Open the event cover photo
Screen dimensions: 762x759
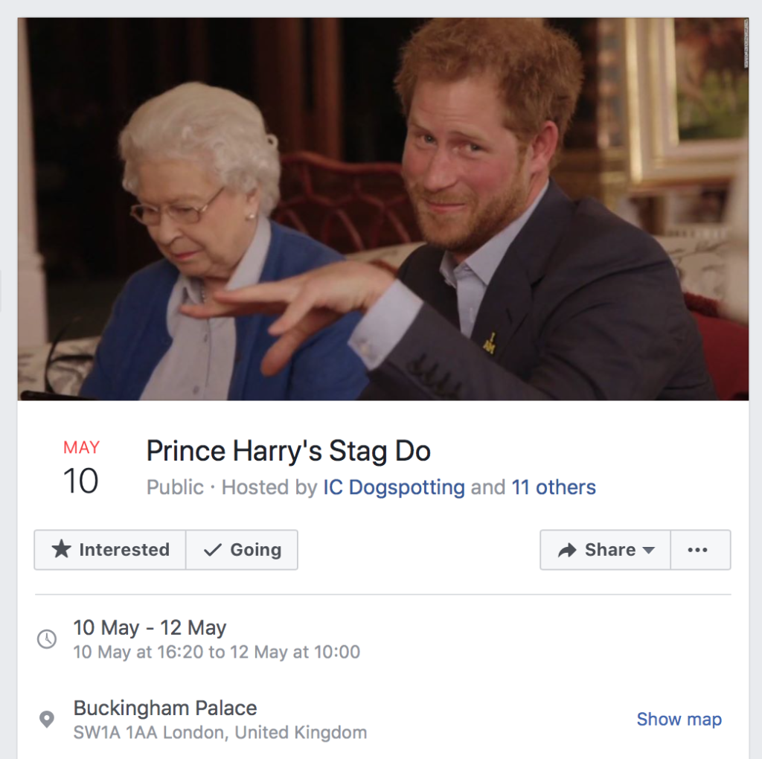pyautogui.click(x=382, y=208)
